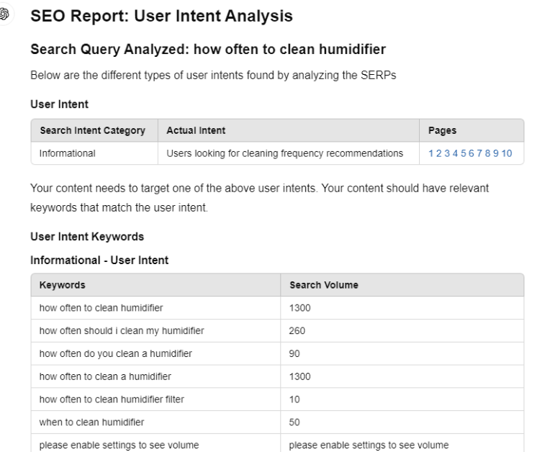This screenshot has height=452, width=550.
Task: Click the Search Intent Category column header
Action: coord(93,130)
